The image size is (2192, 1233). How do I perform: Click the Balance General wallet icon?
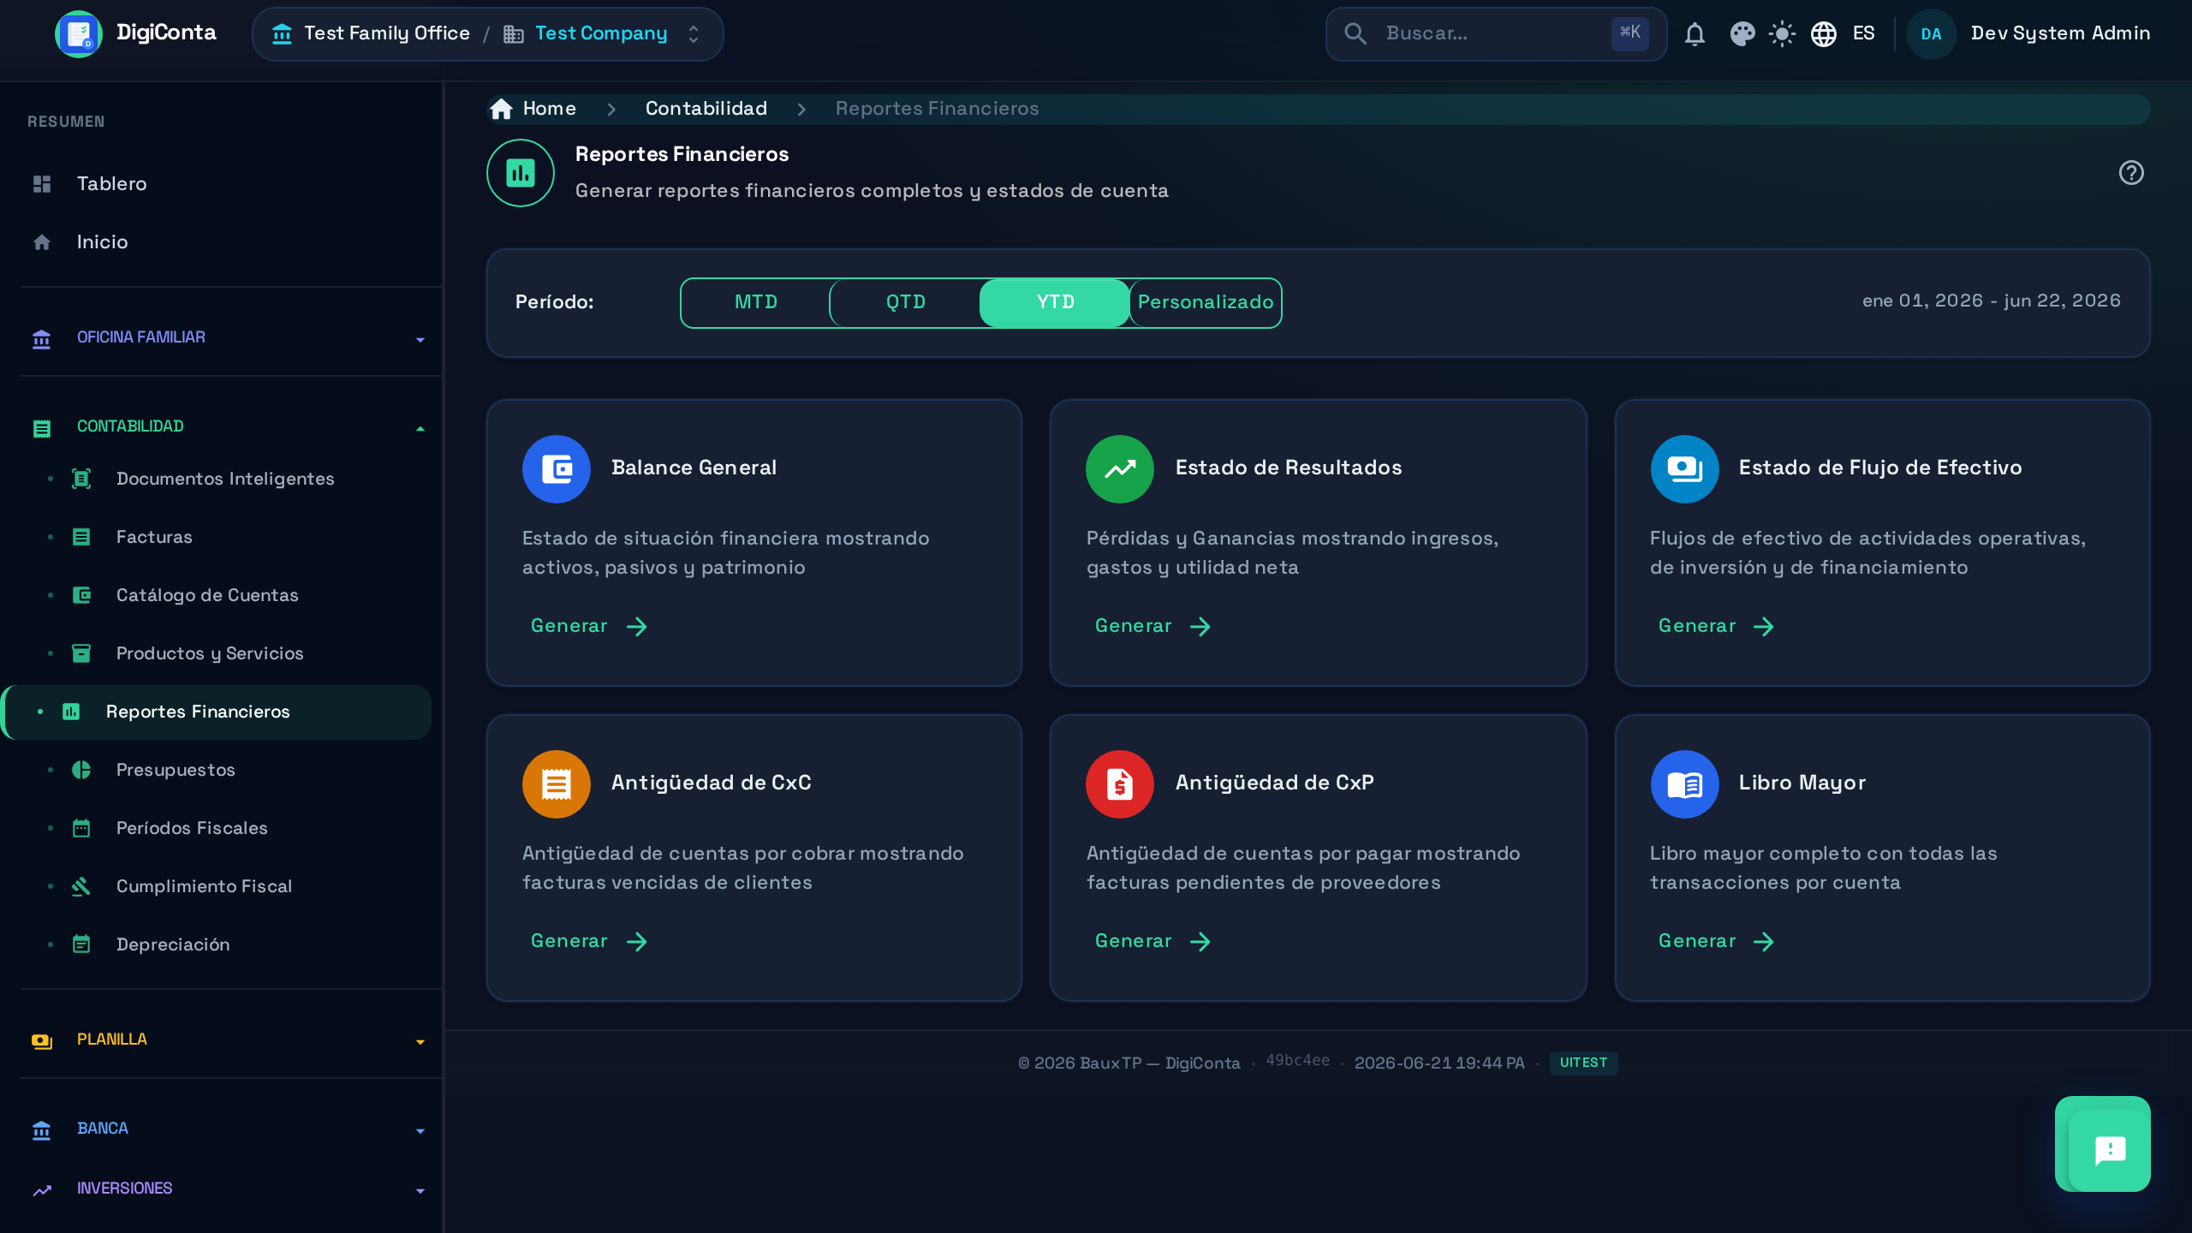coord(557,469)
